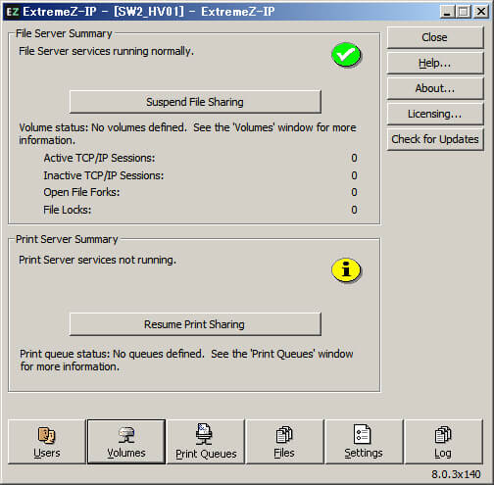Image resolution: width=494 pixels, height=485 pixels.
Task: Click the File Locks value 0
Action: (354, 210)
